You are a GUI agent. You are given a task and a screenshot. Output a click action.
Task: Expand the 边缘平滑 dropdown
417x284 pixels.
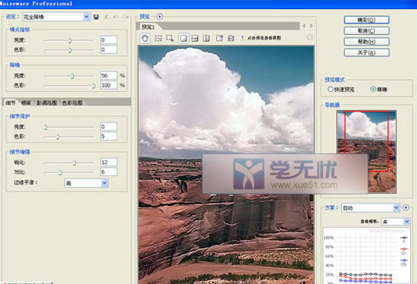[86, 183]
